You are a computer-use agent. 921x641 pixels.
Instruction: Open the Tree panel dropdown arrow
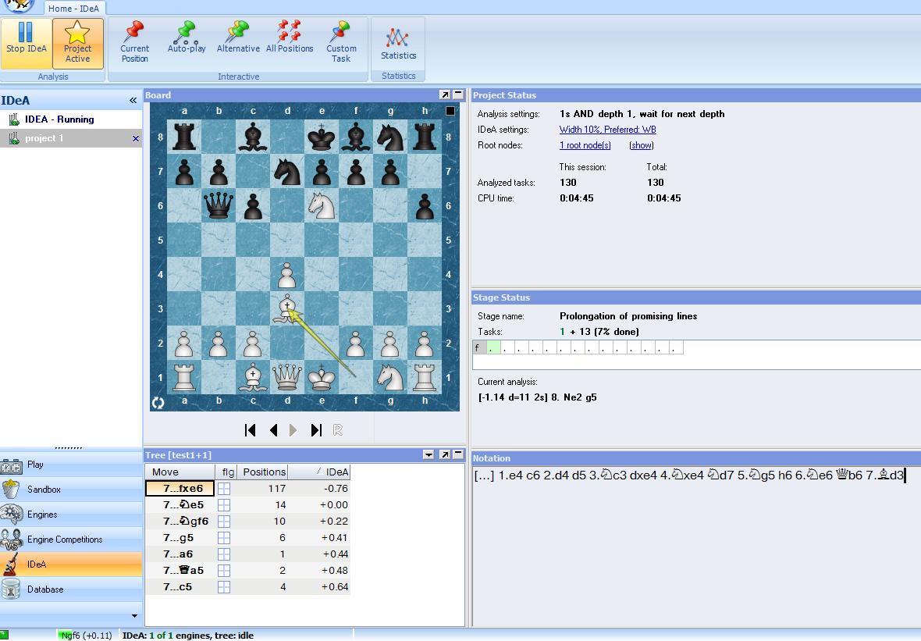tap(428, 454)
